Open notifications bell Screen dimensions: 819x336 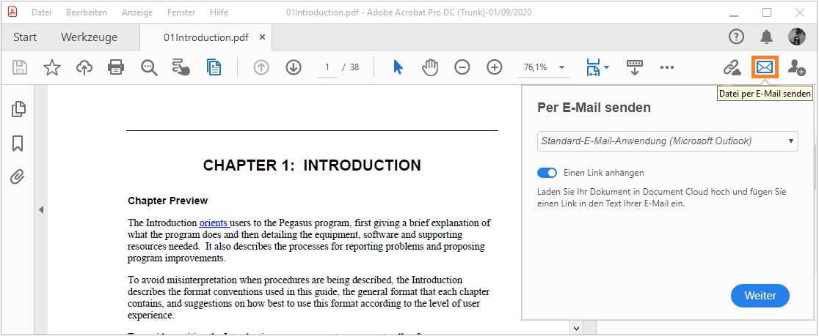click(x=766, y=37)
